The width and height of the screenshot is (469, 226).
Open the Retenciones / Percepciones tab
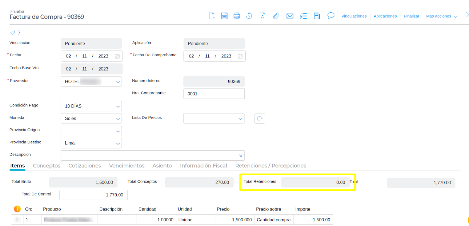[x=271, y=166]
